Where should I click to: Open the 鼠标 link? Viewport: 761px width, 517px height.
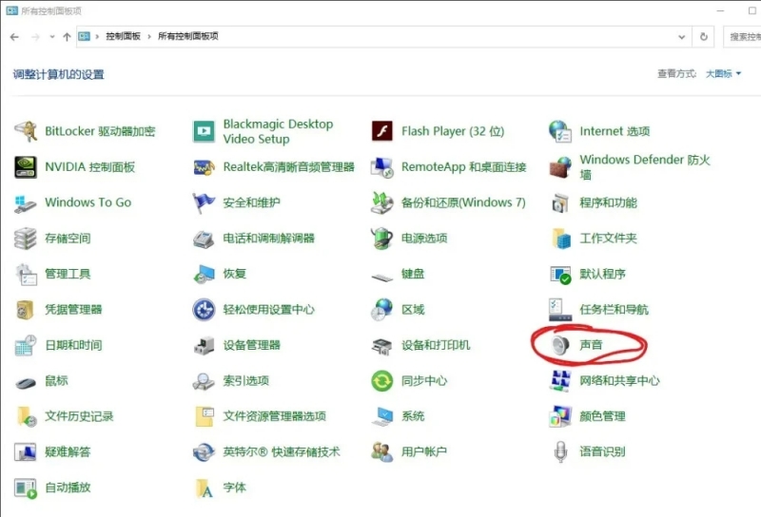click(56, 381)
